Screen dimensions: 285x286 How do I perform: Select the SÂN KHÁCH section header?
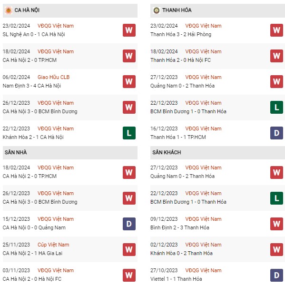tap(217, 152)
